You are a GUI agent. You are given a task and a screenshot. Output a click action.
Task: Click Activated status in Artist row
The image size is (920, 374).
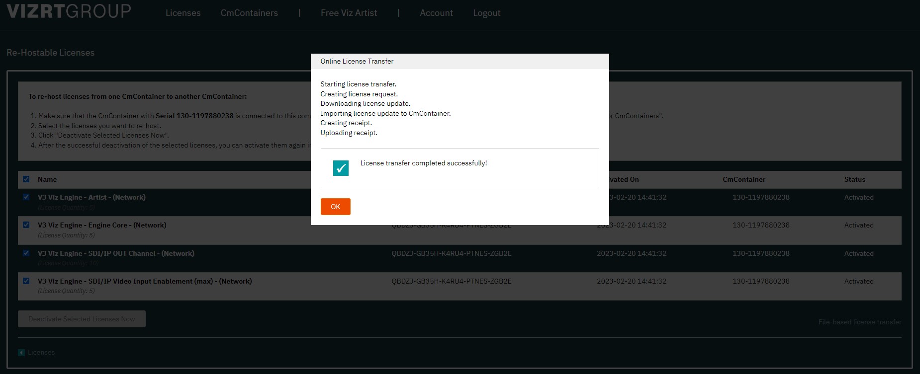coord(859,197)
